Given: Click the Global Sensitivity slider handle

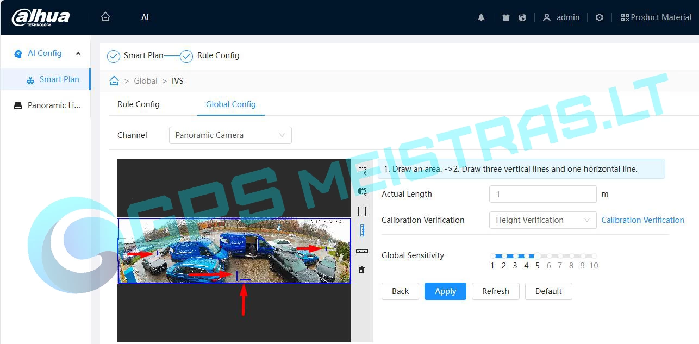Looking at the screenshot, I should (538, 256).
